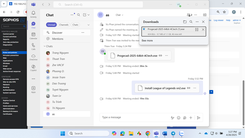
Task: Open the Chat tab dropdown in header
Action: (119, 15)
